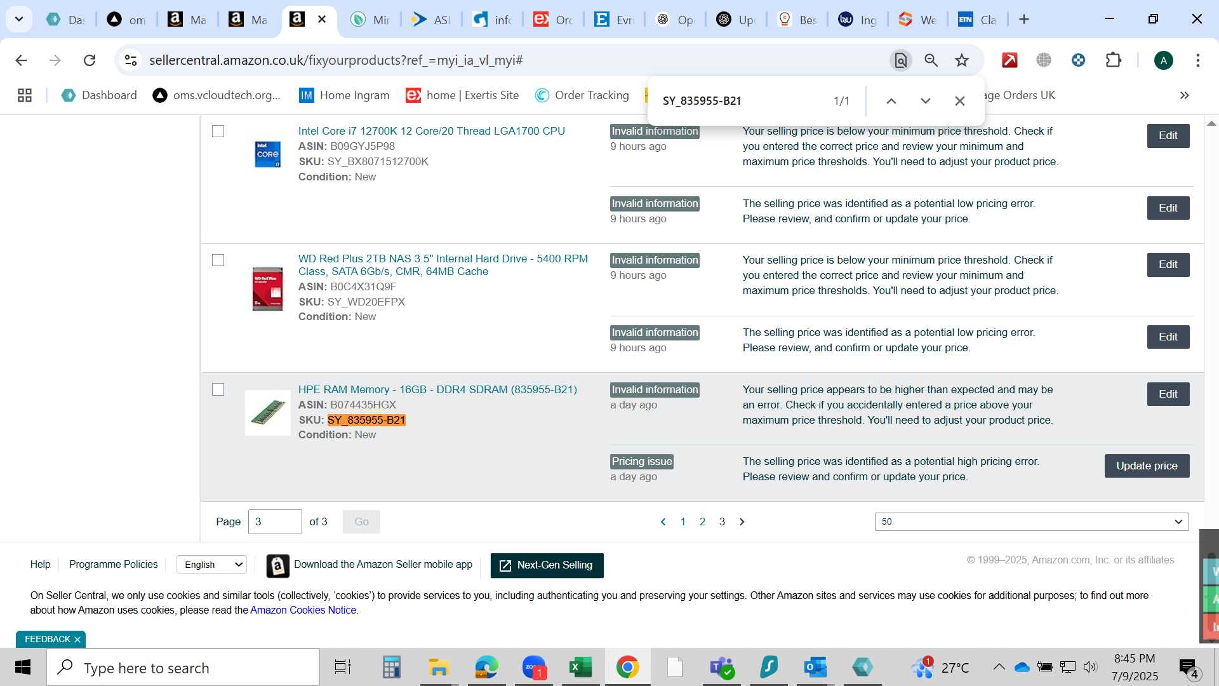Open the WD Red Plus 2TB NAS product link
The width and height of the screenshot is (1219, 686).
(x=443, y=265)
